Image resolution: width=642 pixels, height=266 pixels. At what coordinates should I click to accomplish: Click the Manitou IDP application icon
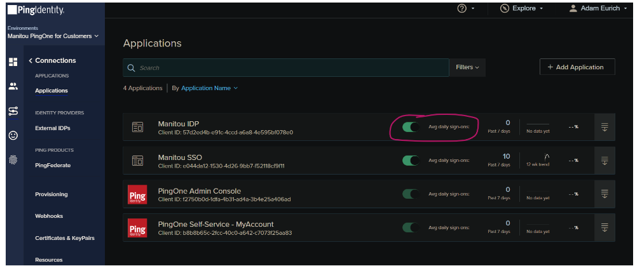[137, 127]
